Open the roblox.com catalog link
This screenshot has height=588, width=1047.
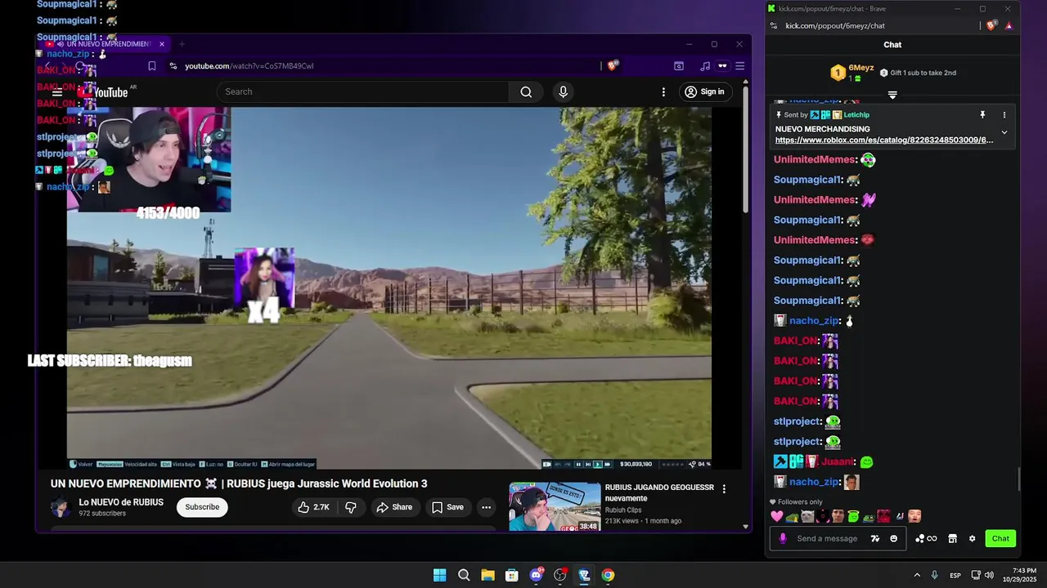(x=884, y=140)
